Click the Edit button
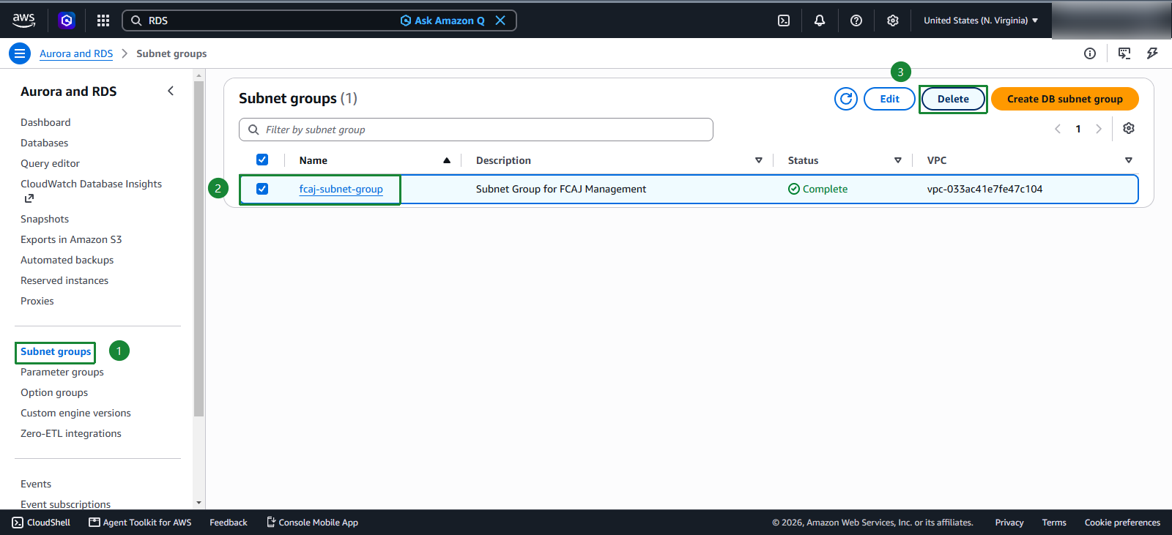Viewport: 1172px width, 535px height. (889, 99)
